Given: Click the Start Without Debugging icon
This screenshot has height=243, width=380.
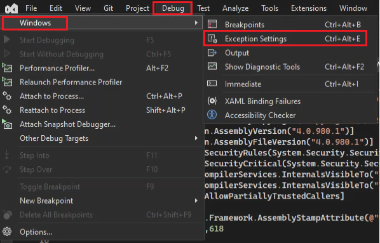Looking at the screenshot, I should pos(7,54).
